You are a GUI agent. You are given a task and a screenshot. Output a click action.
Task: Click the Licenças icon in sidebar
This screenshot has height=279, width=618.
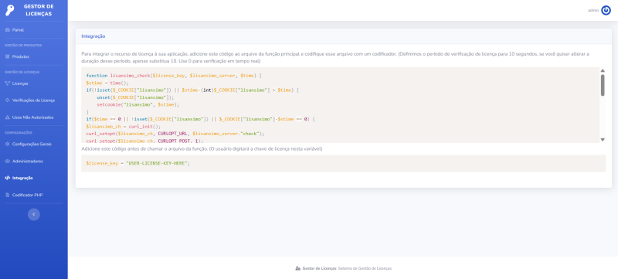point(7,83)
